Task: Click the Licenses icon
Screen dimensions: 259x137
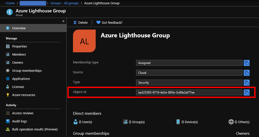Action: pyautogui.click(x=8, y=87)
